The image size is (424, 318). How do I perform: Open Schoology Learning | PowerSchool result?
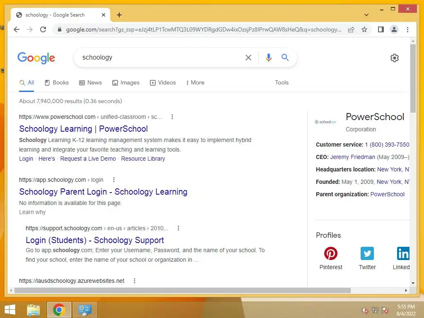tap(83, 129)
